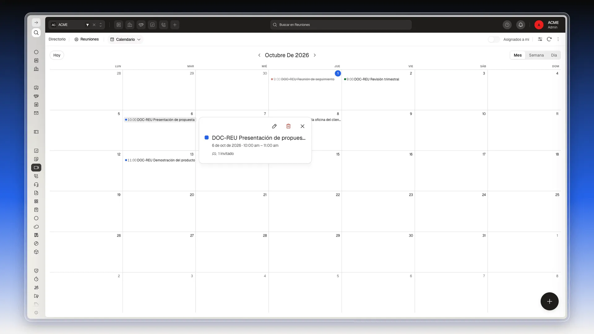Image resolution: width=594 pixels, height=334 pixels.
Task: Open the stopwatch timer icon in the sidebar
Action: [x=36, y=279]
